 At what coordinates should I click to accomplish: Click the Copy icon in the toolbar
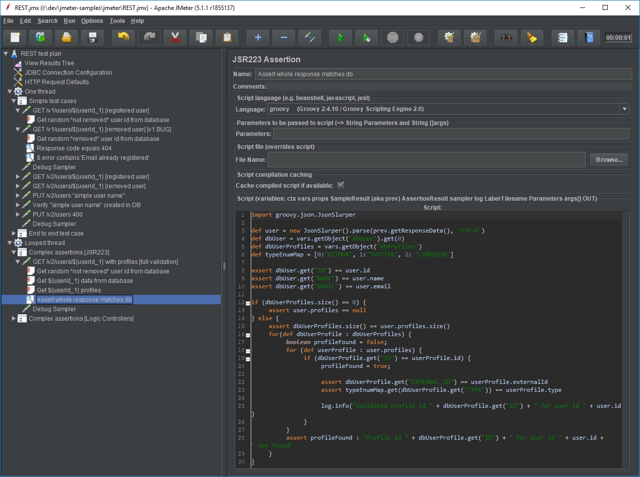[x=201, y=37]
